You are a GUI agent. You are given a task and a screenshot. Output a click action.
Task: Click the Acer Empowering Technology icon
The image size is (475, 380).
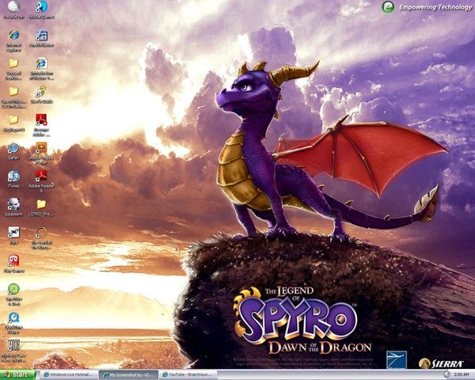point(388,7)
